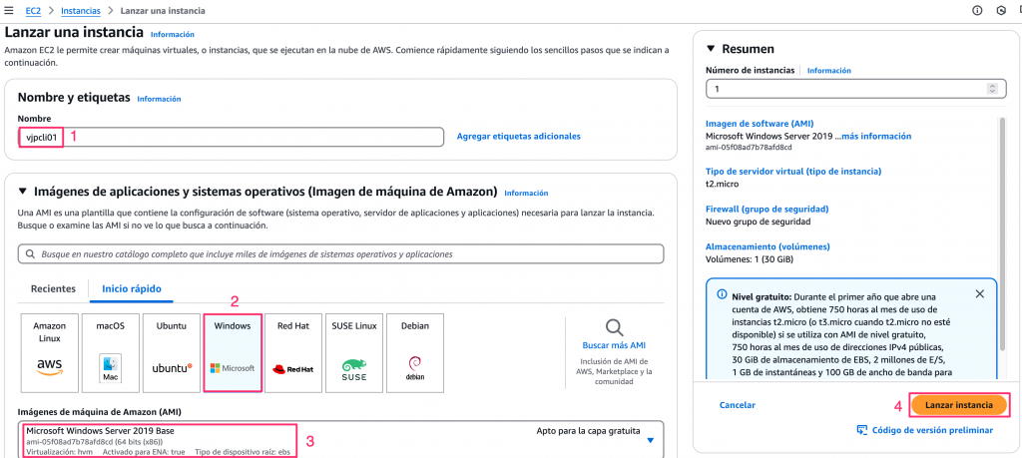Collapse the Imágenes de aplicaciones section
The height and width of the screenshot is (458, 1022).
click(23, 192)
